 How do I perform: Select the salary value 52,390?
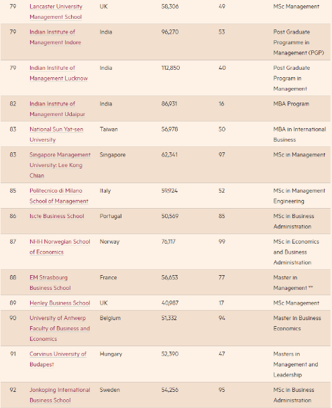170,354
